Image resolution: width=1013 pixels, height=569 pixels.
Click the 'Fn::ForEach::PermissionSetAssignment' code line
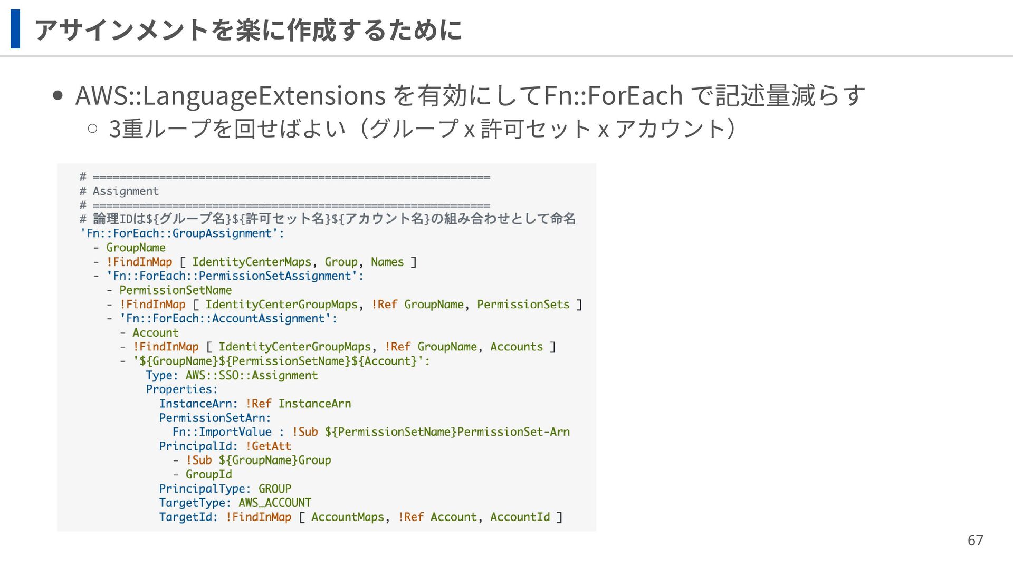coord(235,276)
